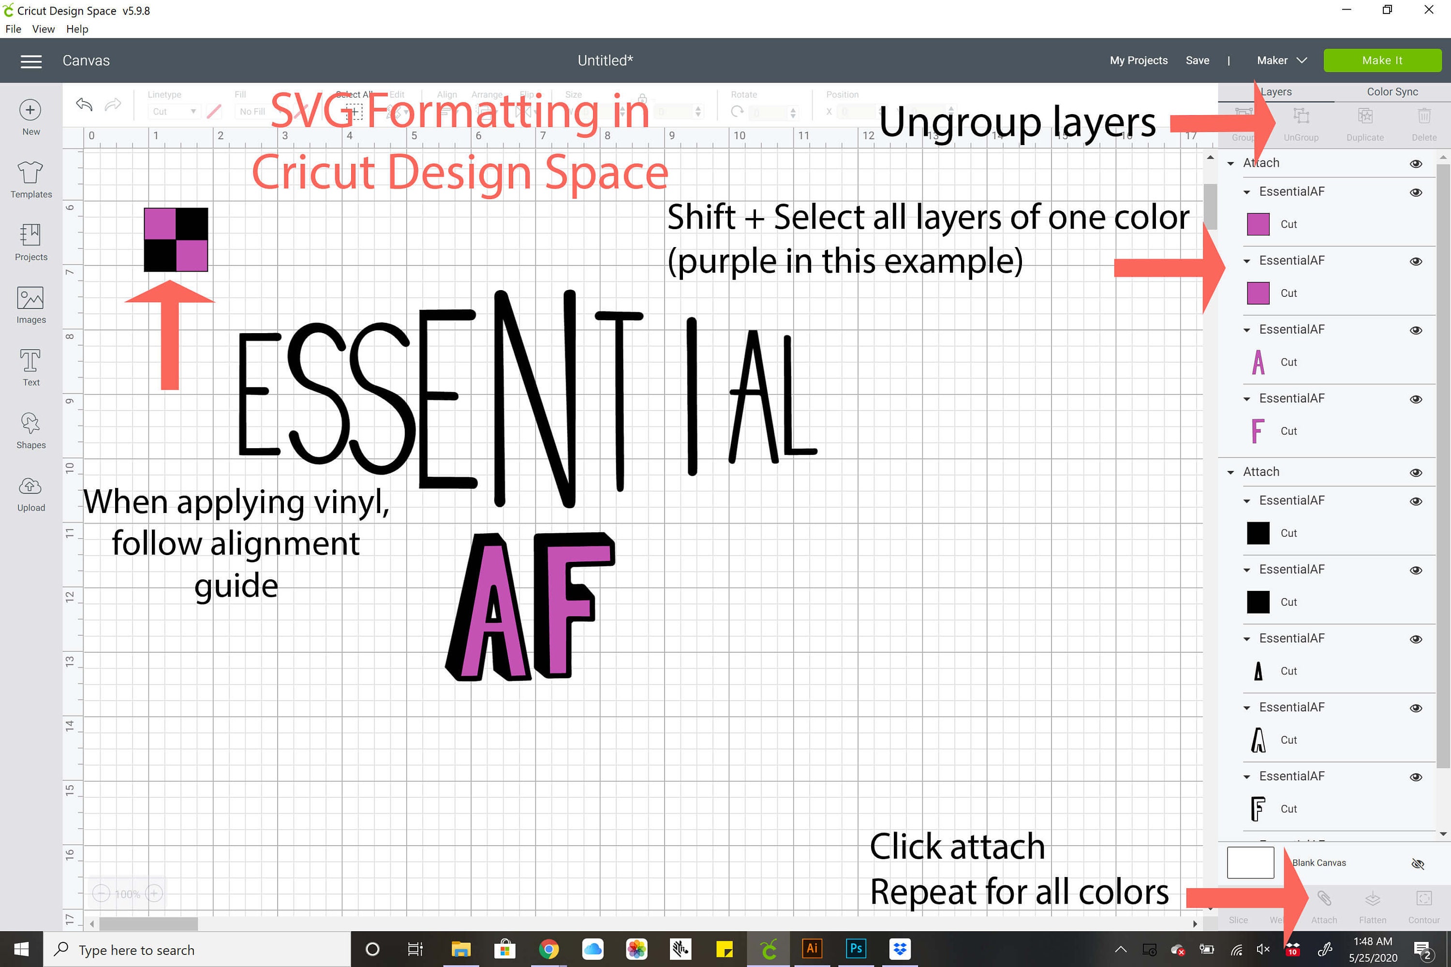Open the Templates panel
The width and height of the screenshot is (1451, 967).
tap(31, 179)
